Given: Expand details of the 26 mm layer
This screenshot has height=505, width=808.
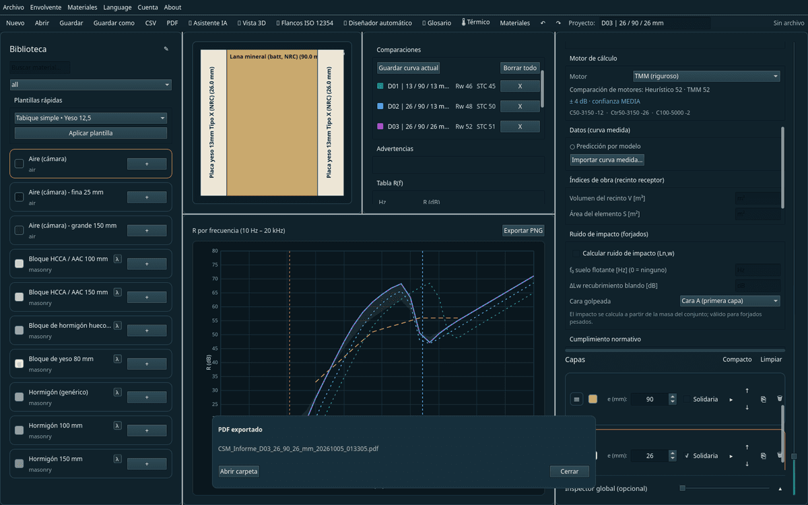Looking at the screenshot, I should pyautogui.click(x=731, y=456).
